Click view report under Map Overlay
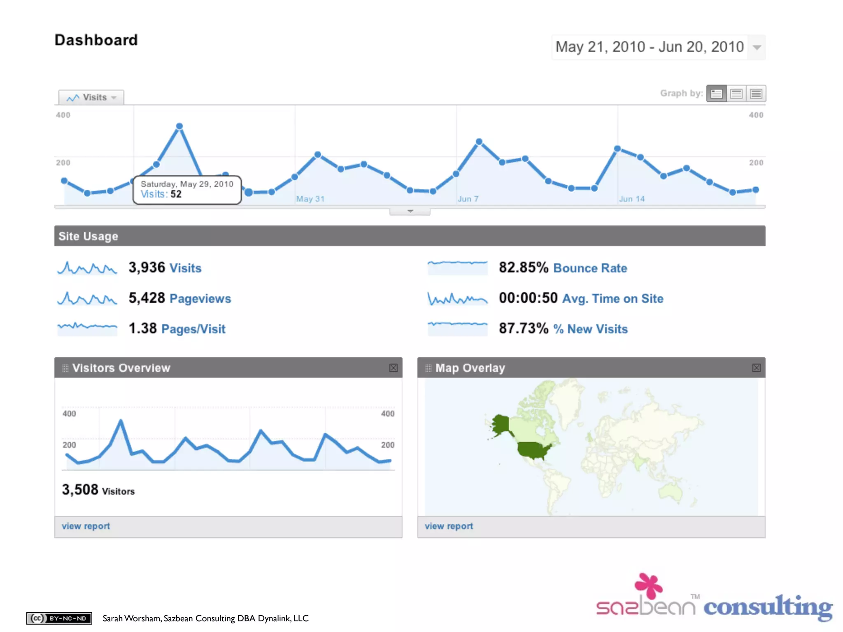Viewport: 843px width, 632px height. [x=449, y=526]
